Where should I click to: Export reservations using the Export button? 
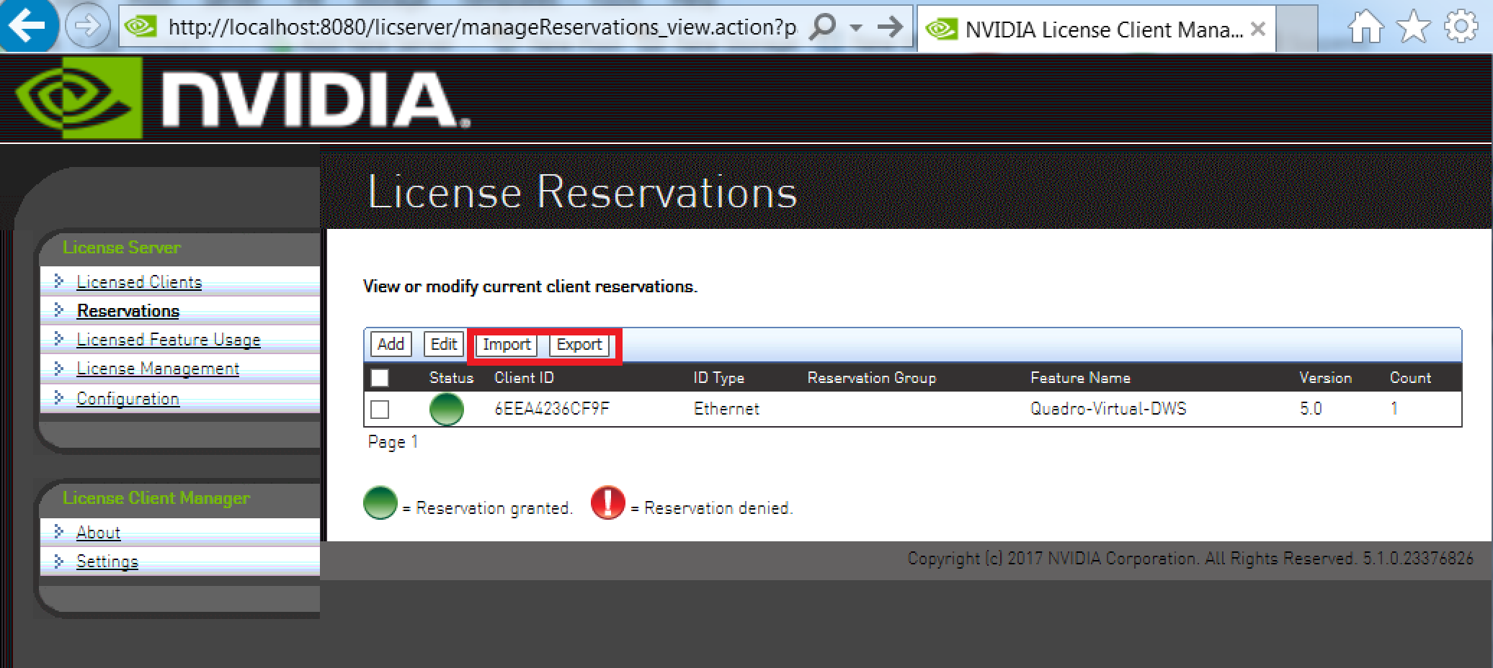(x=580, y=344)
